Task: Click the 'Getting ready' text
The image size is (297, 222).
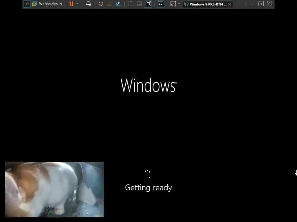Action: point(148,188)
